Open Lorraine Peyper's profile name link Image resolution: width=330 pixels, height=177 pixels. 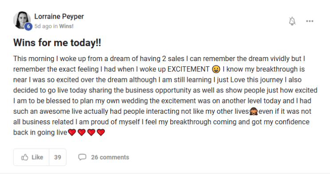click(59, 16)
